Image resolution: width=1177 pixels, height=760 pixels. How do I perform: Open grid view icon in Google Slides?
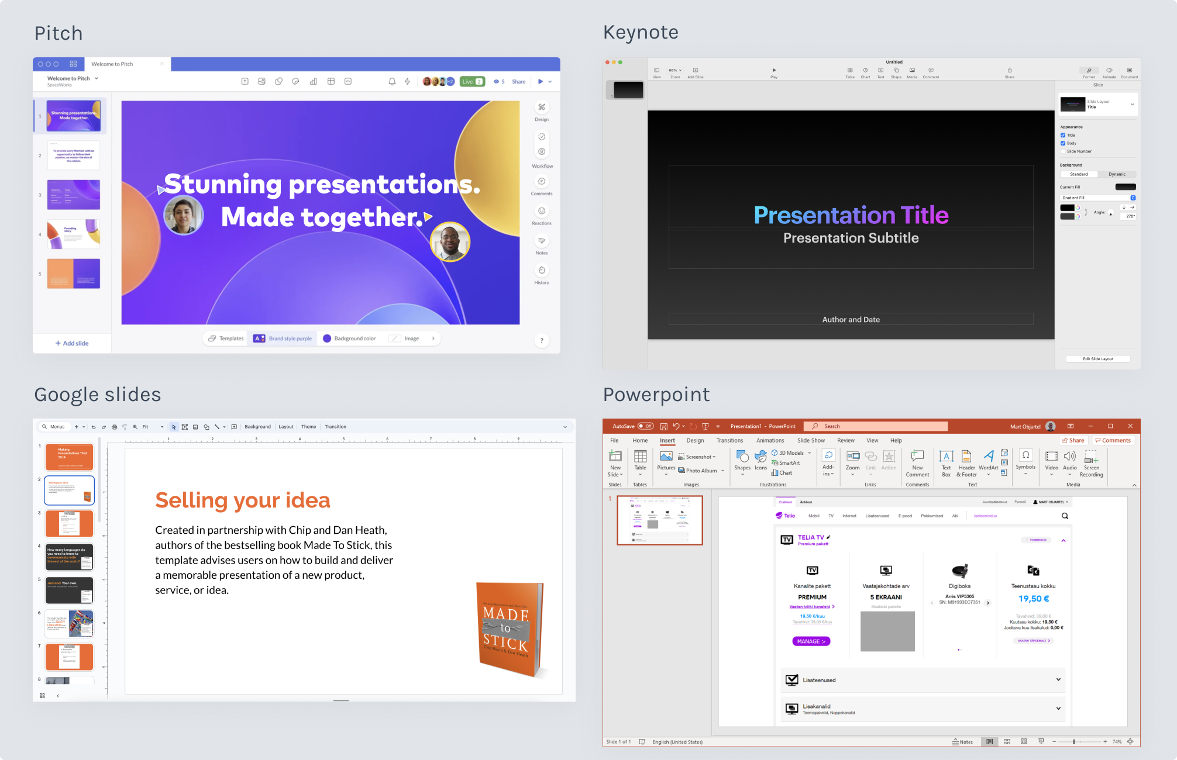click(x=42, y=696)
